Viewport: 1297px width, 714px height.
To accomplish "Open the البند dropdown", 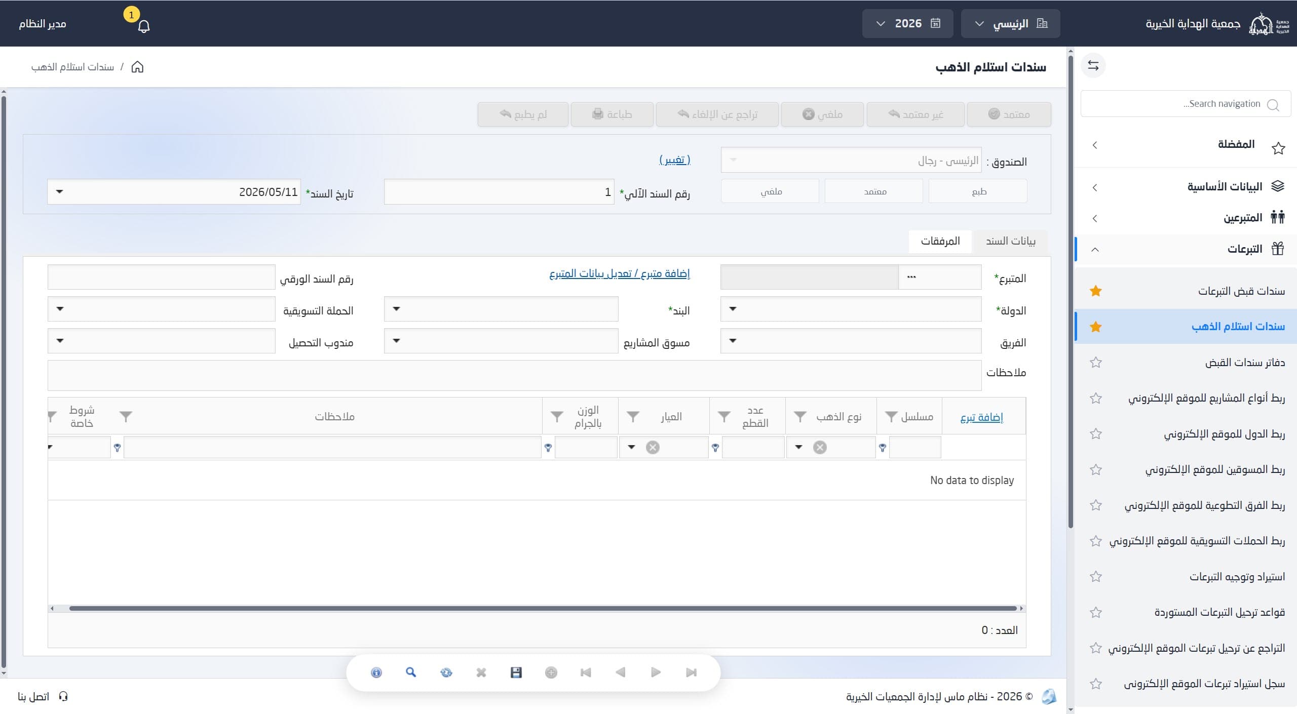I will [x=396, y=309].
